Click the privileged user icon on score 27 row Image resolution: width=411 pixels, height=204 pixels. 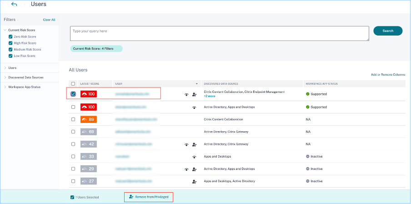coord(194,182)
